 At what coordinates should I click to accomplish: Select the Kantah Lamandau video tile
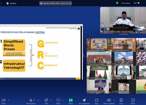point(99,59)
